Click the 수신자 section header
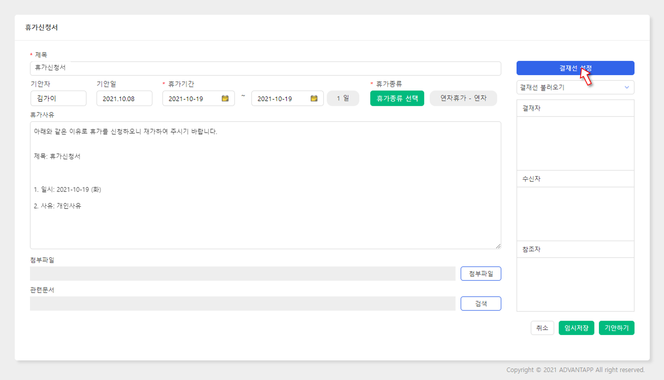664x380 pixels. [575, 179]
